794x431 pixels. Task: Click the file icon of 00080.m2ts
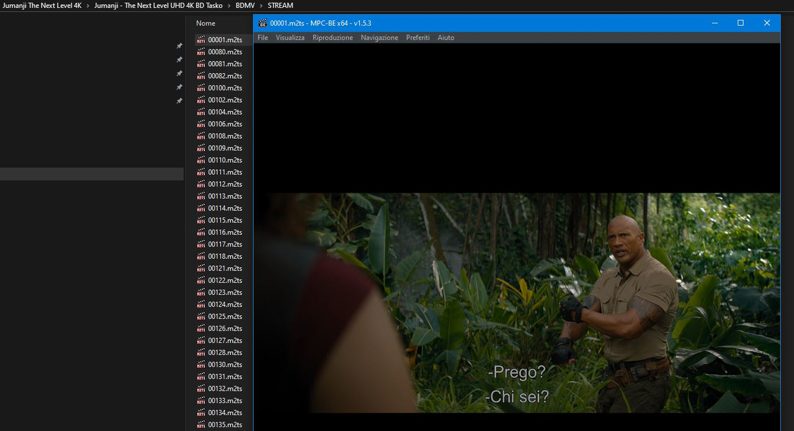[x=201, y=52]
